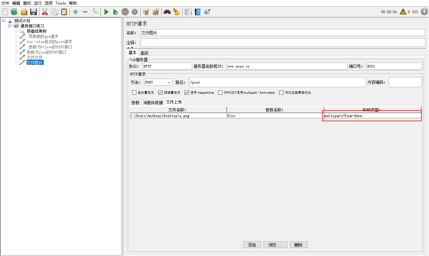
Task: Click the Save floppy disk icon
Action: click(34, 12)
